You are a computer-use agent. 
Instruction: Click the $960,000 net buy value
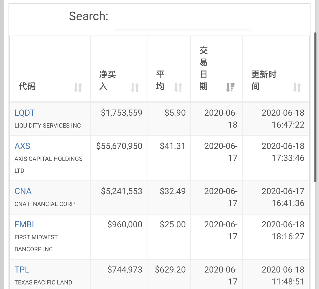(x=125, y=224)
